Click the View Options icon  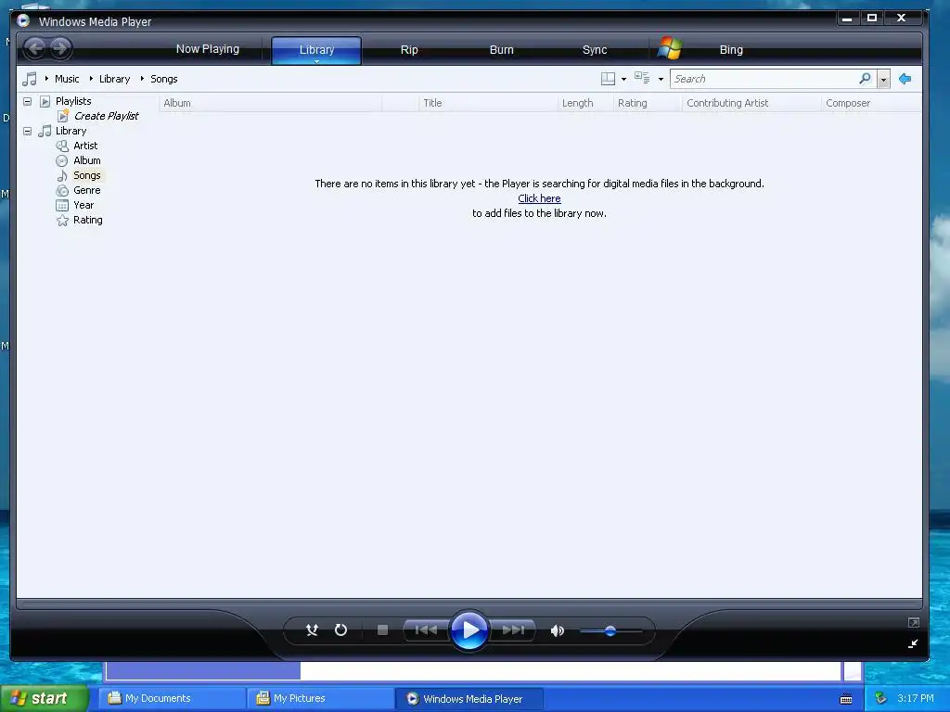point(642,78)
